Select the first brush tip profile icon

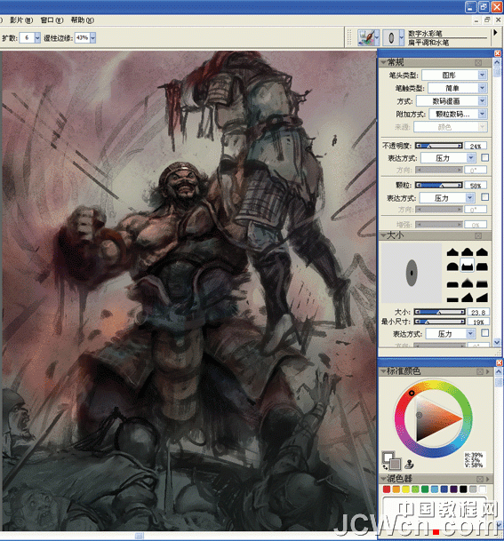452,252
